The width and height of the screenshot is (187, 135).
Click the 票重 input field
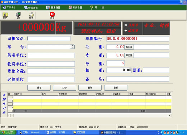pyautogui.click(x=156, y=70)
